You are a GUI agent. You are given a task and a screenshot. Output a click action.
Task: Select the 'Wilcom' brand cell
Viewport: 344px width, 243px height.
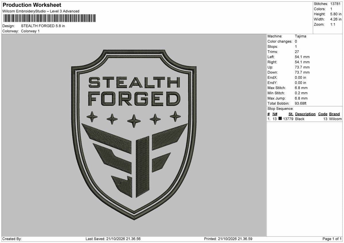coord(335,119)
